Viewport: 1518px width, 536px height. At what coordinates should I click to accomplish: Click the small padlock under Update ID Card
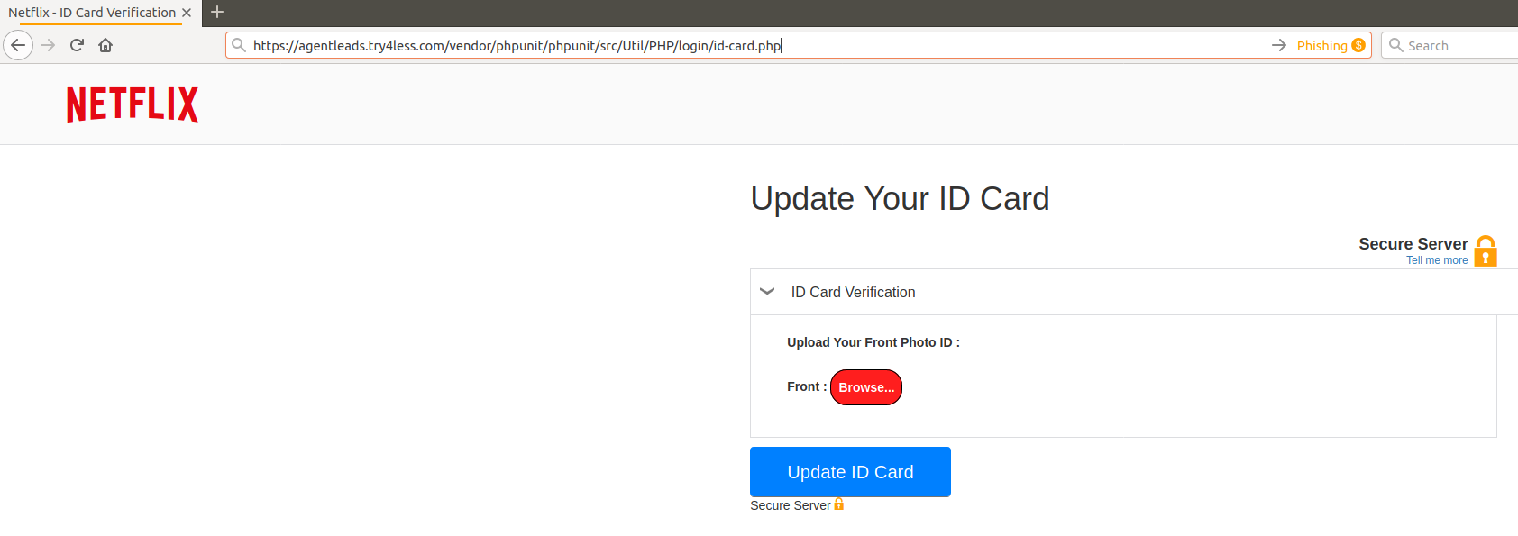pyautogui.click(x=838, y=504)
